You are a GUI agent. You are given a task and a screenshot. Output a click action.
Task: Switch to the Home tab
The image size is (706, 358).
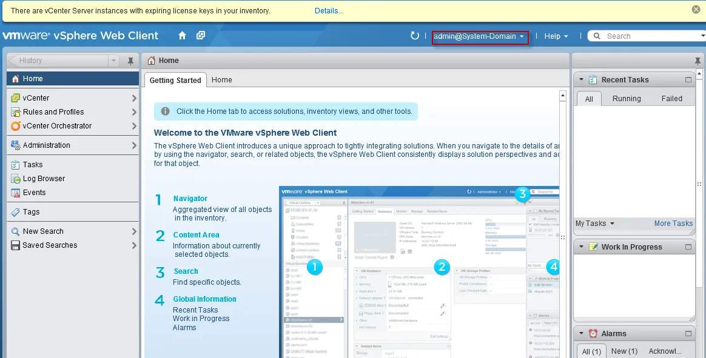tap(222, 80)
